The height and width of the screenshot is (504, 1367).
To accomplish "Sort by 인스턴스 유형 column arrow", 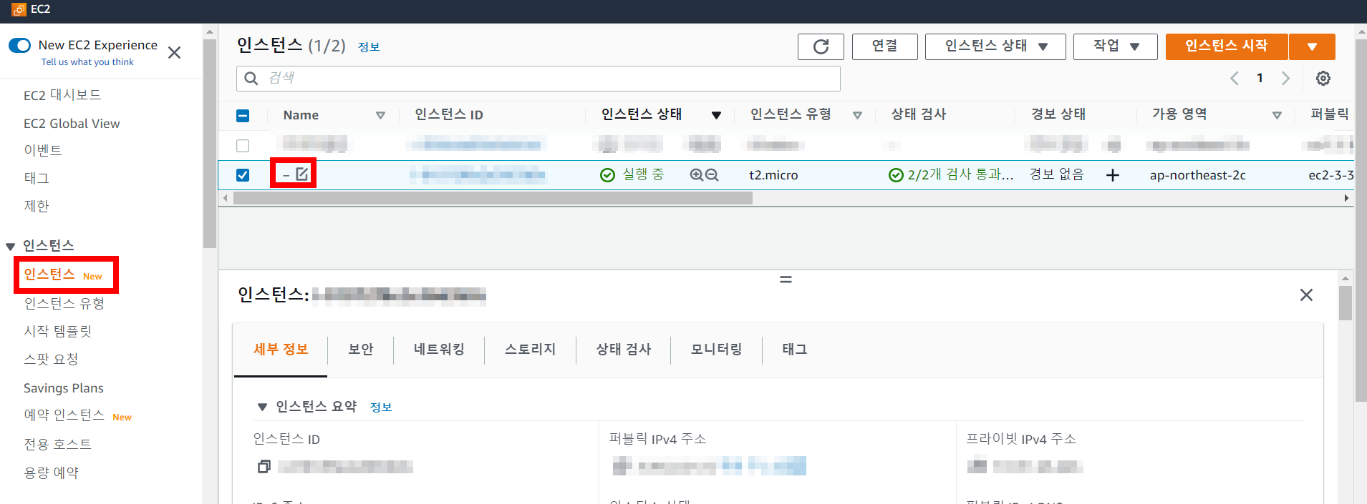I will [x=857, y=115].
